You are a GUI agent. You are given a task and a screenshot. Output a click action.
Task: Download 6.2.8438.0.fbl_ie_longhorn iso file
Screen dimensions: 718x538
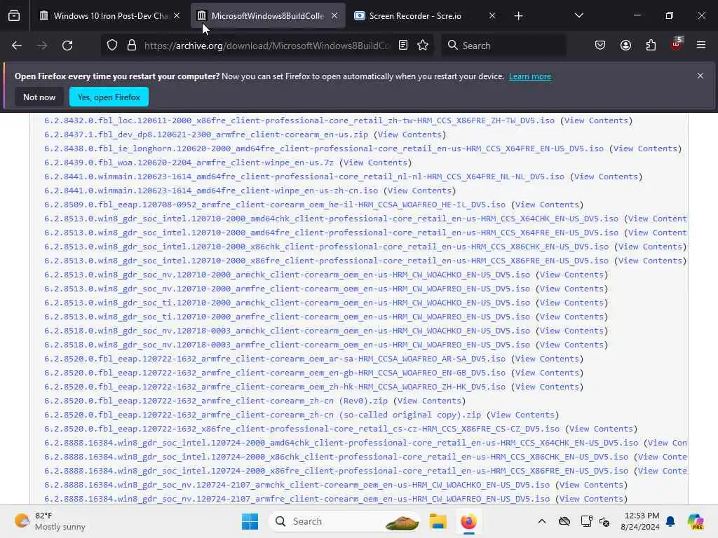[x=324, y=149]
